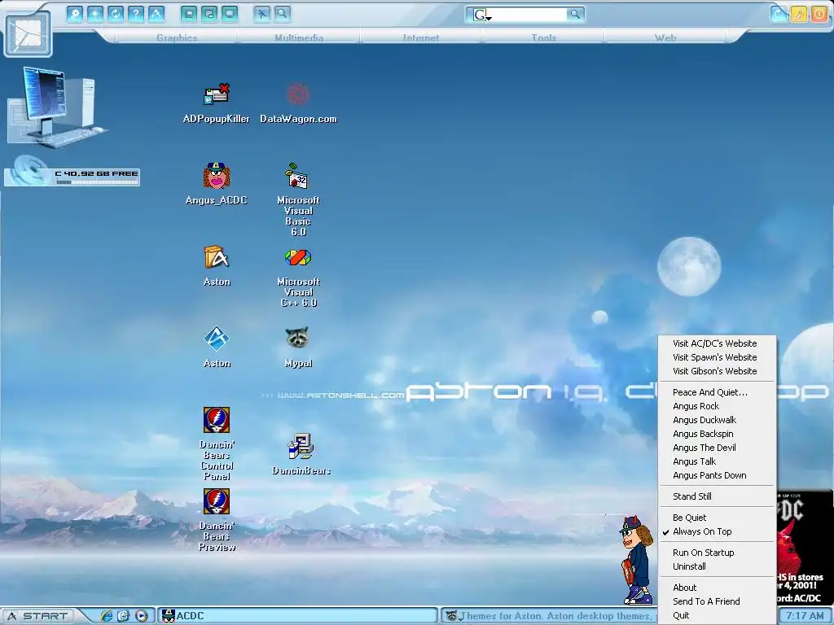Choose Uninstall in the context menu
This screenshot has width=834, height=625.
pyautogui.click(x=717, y=566)
